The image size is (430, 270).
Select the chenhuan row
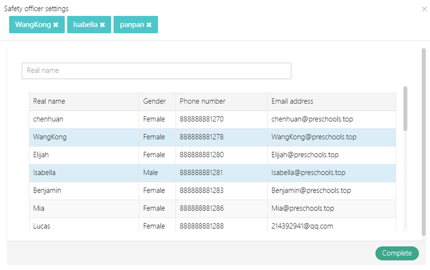[84, 120]
